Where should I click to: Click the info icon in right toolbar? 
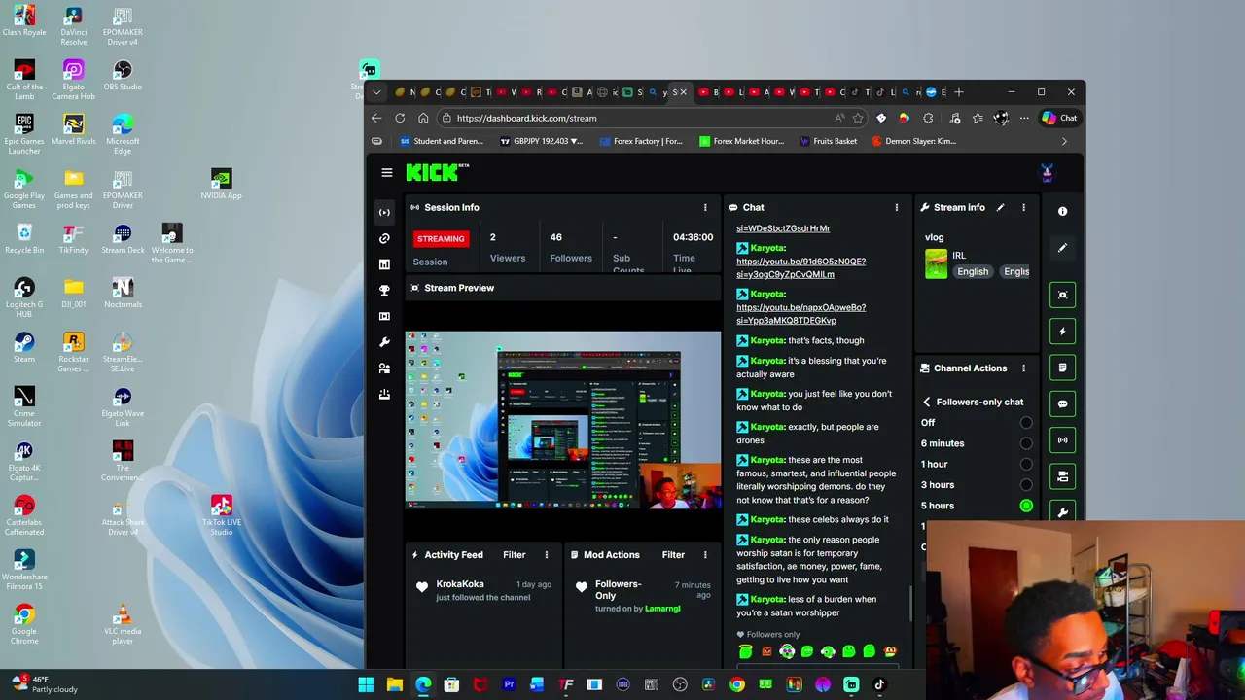tap(1062, 211)
